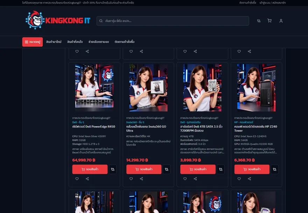Image resolution: width=308 pixels, height=213 pixels.
Task: Open compare icon in the header
Action: [259, 21]
